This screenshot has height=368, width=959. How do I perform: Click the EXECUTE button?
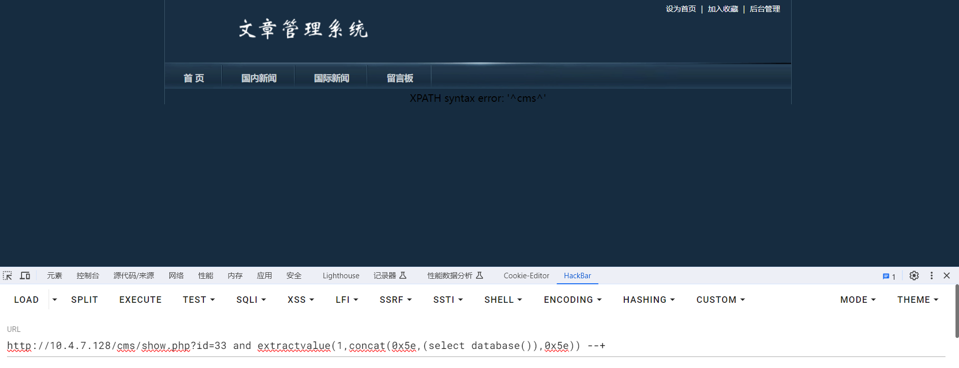[140, 300]
